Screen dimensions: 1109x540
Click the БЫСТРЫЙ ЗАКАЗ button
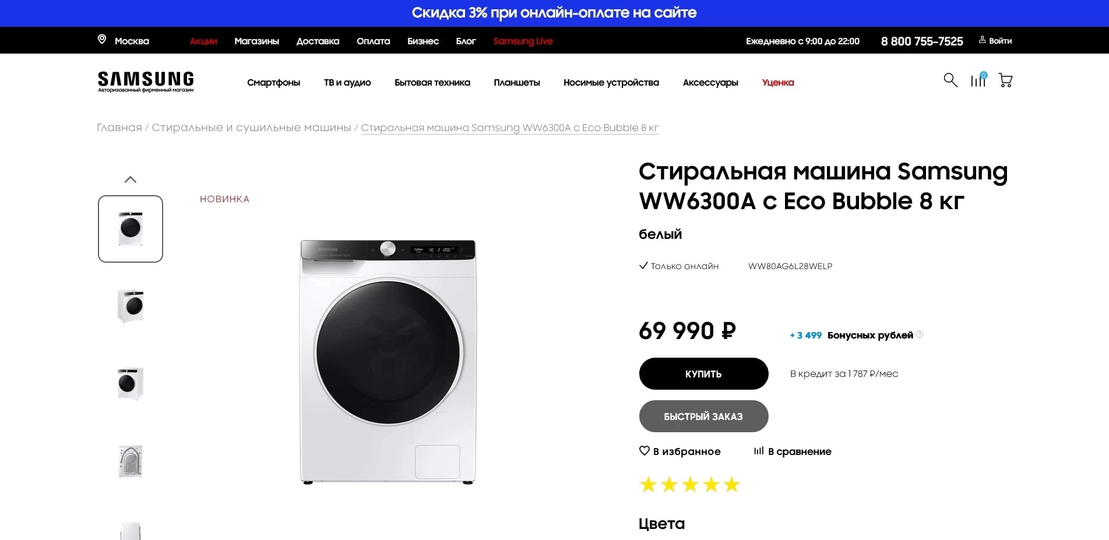703,416
